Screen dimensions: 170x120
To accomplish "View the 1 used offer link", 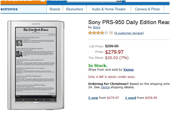I will 130,98.
